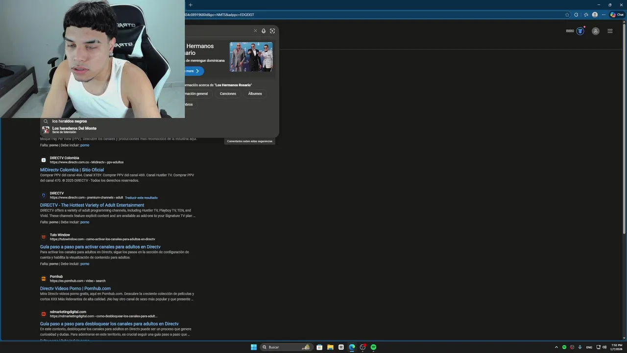Select suggestion 'los heraldos negros'
Image resolution: width=627 pixels, height=353 pixels.
point(70,121)
